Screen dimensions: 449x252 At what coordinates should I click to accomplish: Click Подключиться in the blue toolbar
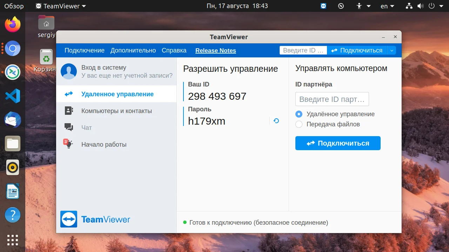tap(357, 50)
